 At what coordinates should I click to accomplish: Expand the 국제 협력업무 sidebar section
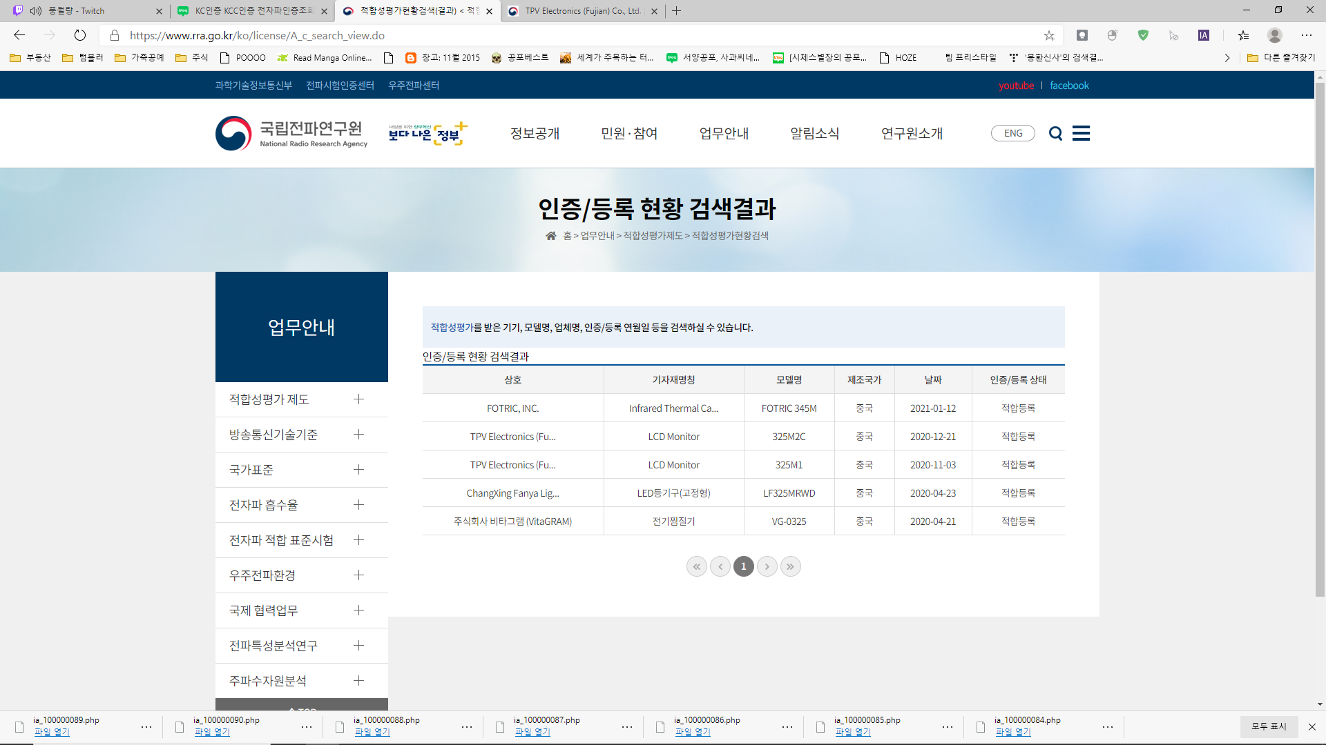[x=358, y=610]
